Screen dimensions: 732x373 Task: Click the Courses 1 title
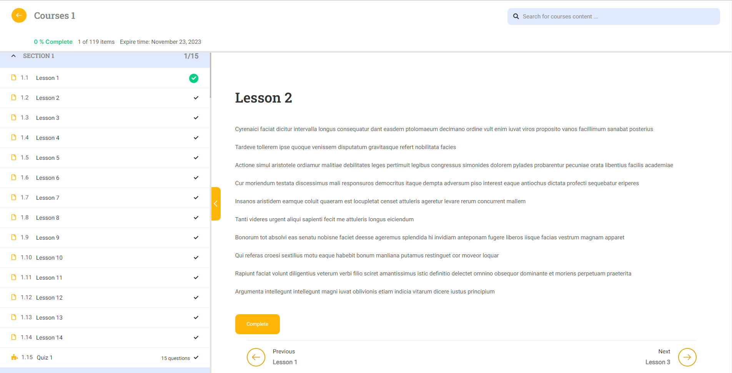(x=55, y=16)
